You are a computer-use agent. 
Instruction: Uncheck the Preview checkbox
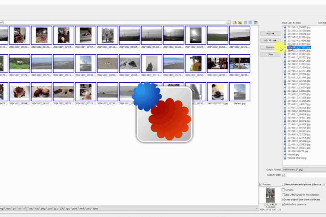pyautogui.click(x=260, y=184)
